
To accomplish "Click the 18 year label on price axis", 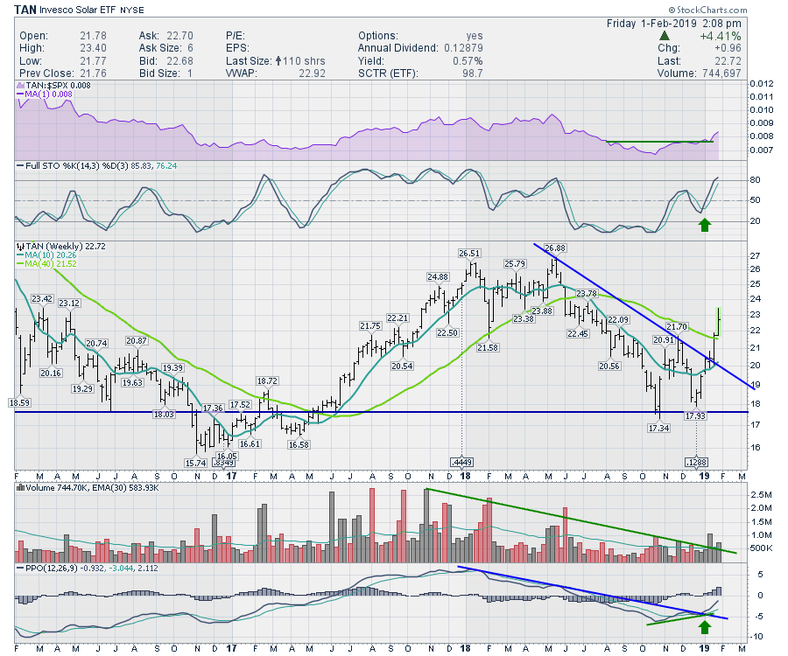I will 466,477.
